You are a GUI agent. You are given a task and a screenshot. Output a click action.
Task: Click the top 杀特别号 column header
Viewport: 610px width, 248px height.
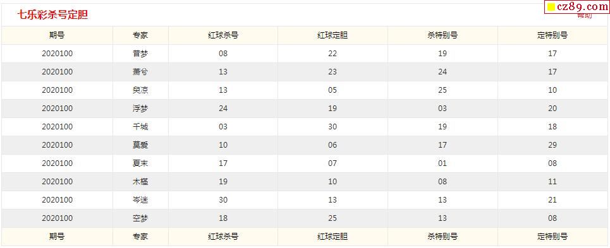tap(442, 35)
